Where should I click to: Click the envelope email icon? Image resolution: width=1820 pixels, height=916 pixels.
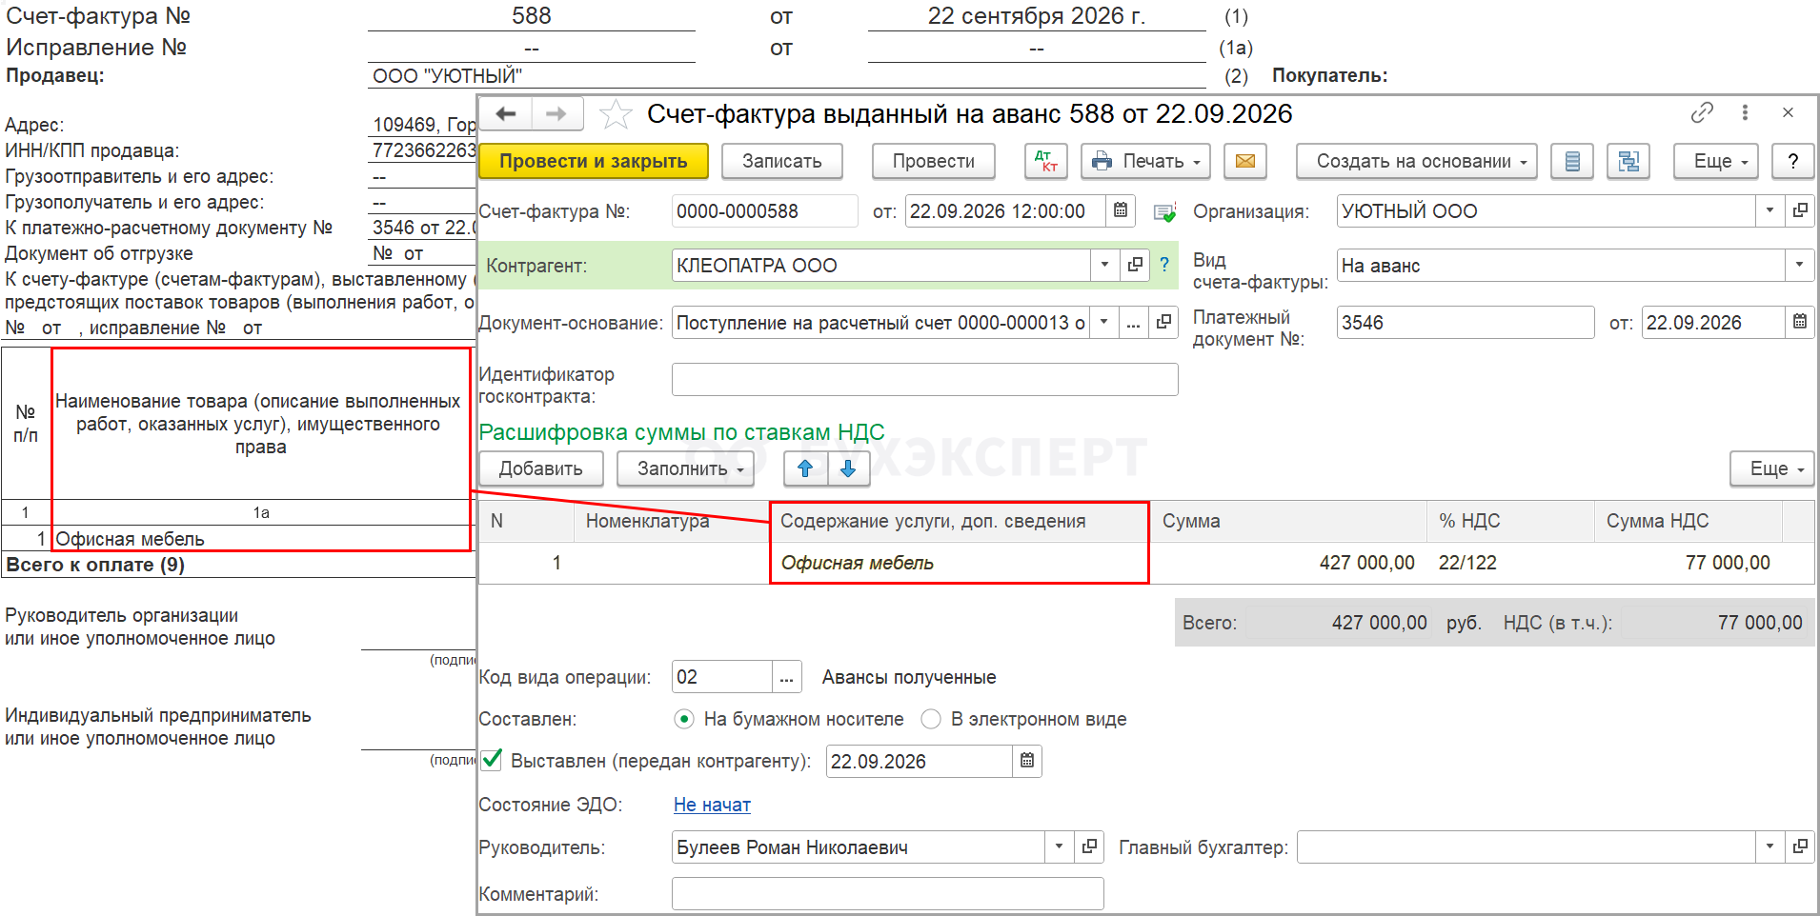point(1244,161)
